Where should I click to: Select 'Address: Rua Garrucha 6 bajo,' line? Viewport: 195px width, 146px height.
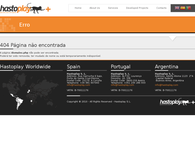pos(84,76)
